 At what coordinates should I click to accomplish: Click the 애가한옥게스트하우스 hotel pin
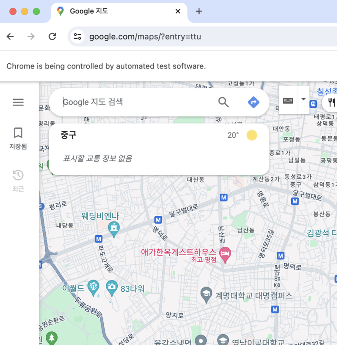pos(225,255)
